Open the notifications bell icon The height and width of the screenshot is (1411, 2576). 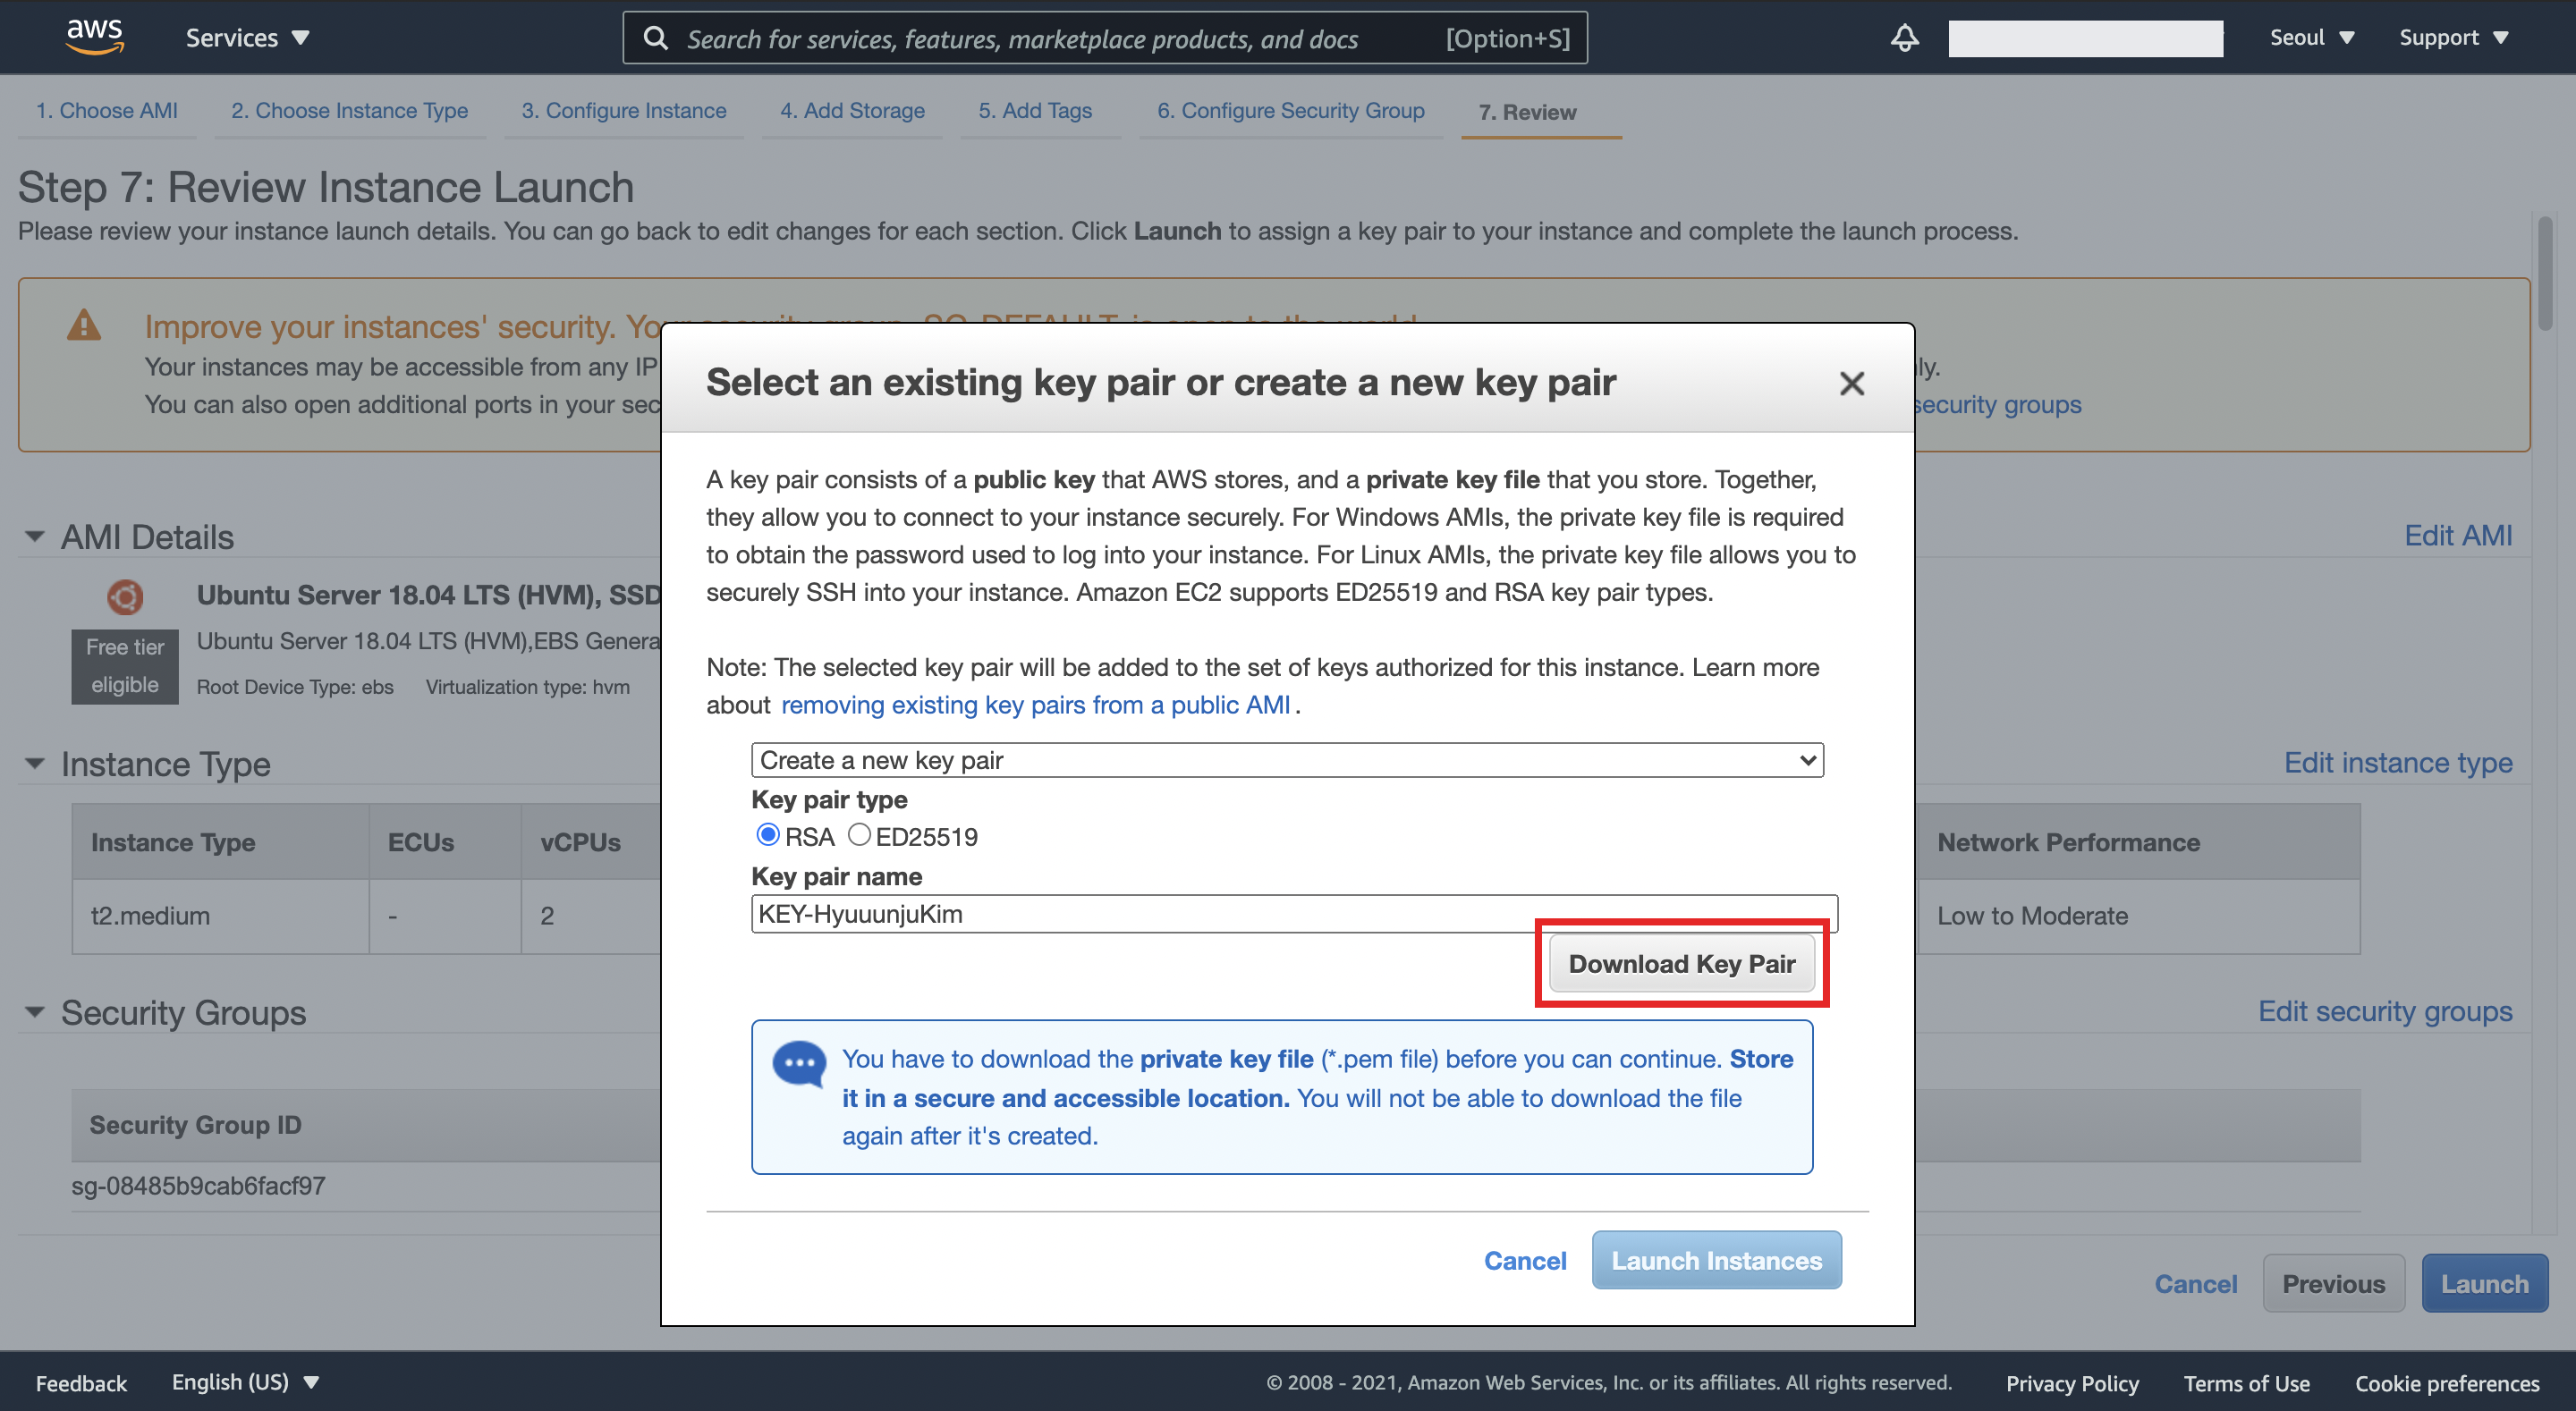click(x=1904, y=38)
